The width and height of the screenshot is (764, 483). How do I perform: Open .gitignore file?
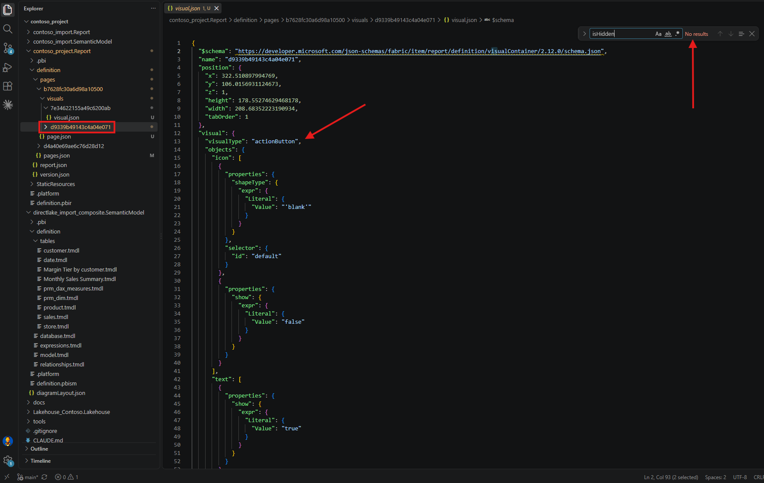(x=45, y=431)
